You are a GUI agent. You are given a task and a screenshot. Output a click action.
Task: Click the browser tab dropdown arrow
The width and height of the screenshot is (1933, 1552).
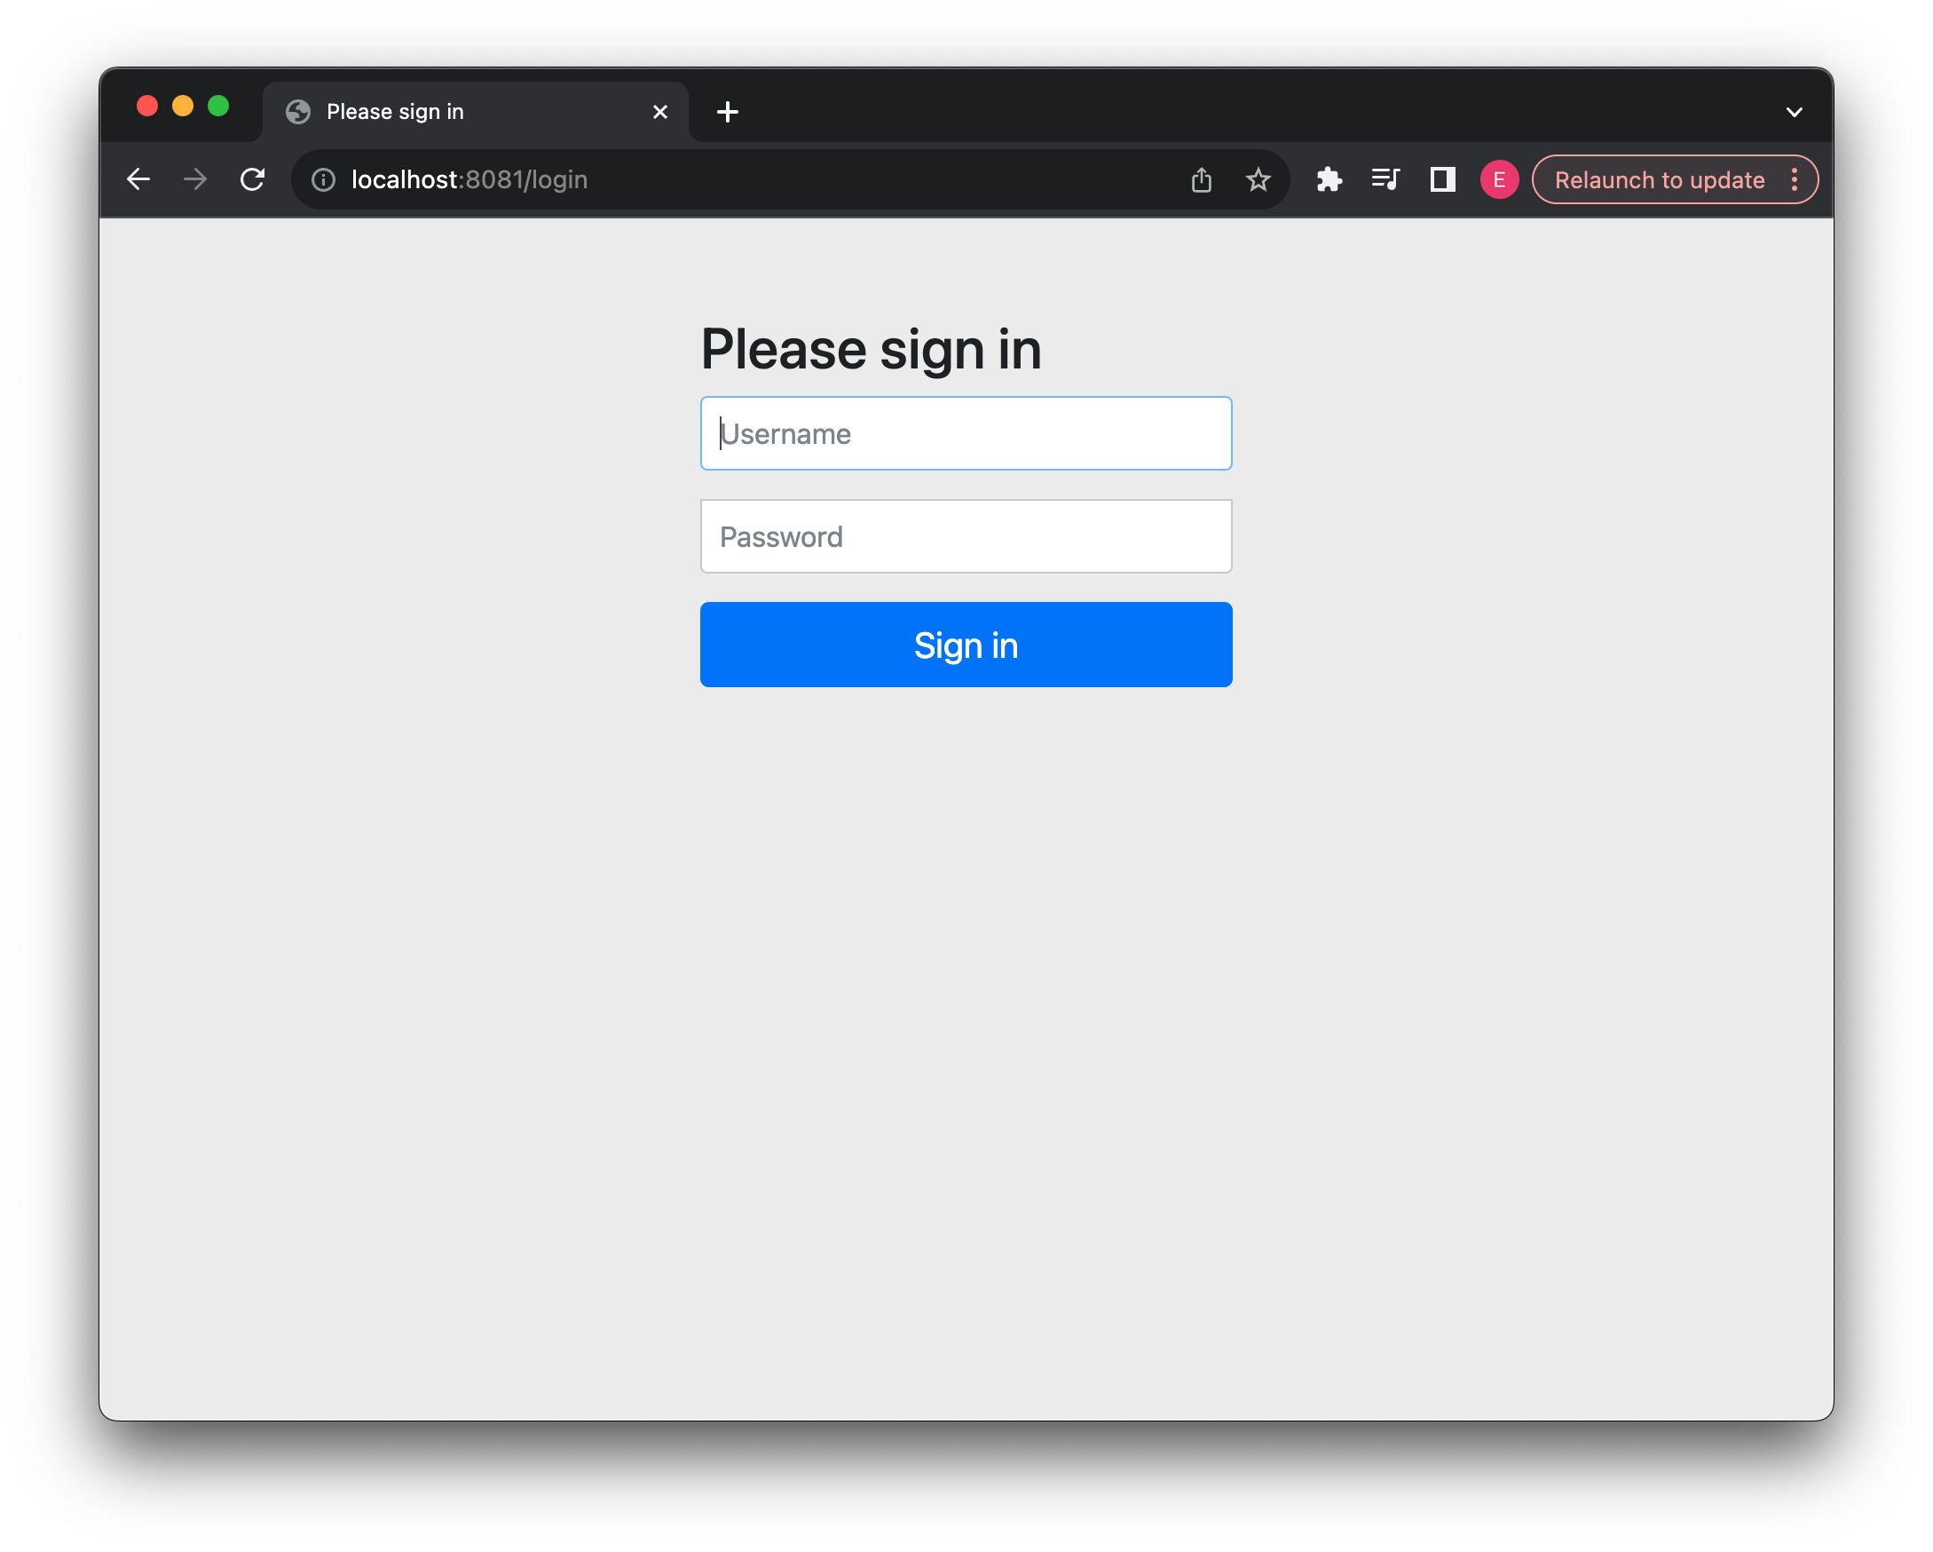[1795, 111]
